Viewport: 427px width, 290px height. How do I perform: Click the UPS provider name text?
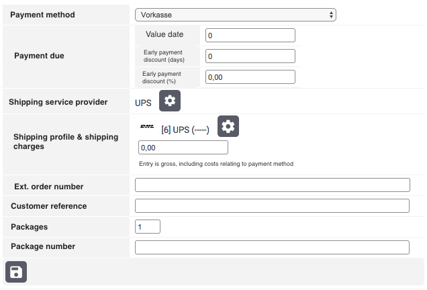click(143, 102)
